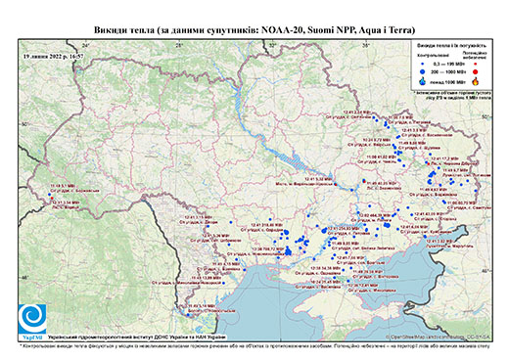Click the large blue 708.72 MW hotspot cluster
The image size is (509, 360).
[289, 251]
